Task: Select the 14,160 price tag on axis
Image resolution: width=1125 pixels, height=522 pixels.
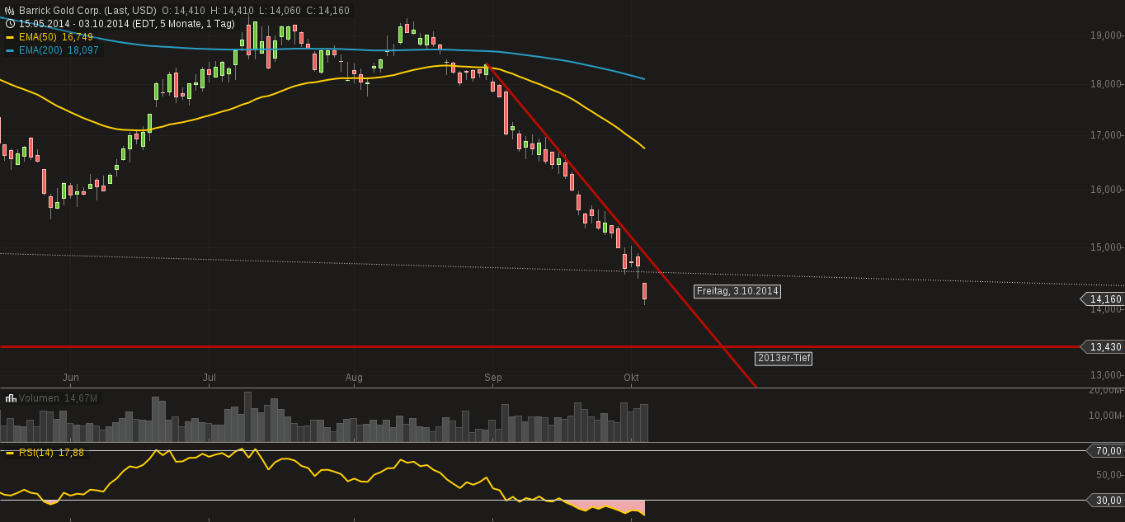Action: click(x=1102, y=299)
